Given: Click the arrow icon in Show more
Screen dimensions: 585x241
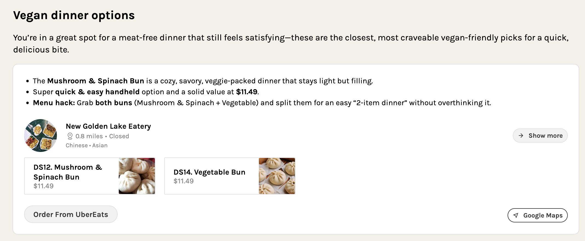Looking at the screenshot, I should [x=521, y=136].
